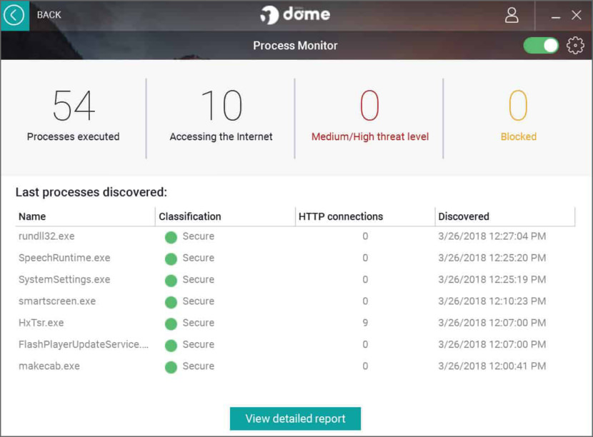Screen dimensions: 593x437
Task: Click the Panda dome logo
Action: coord(295,15)
